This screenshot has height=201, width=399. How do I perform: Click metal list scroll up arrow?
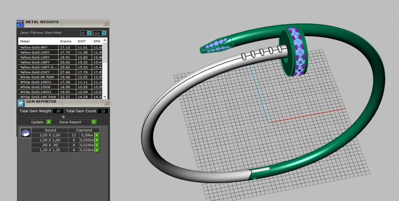(105, 40)
